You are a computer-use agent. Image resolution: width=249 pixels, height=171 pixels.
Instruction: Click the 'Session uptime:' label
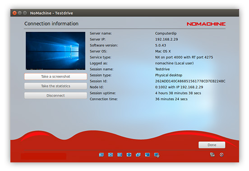pyautogui.click(x=103, y=93)
